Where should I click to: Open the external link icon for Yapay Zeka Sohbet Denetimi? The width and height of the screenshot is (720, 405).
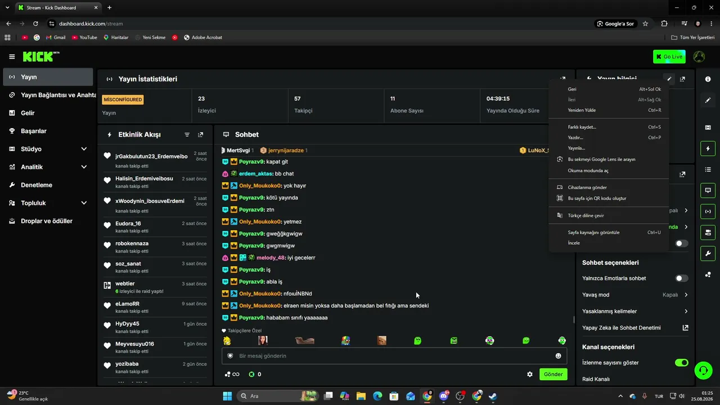point(685,328)
